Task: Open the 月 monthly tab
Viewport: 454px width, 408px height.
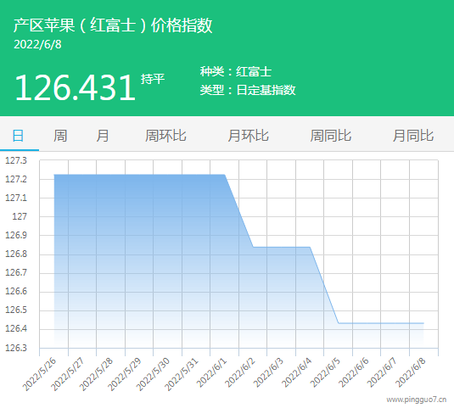Action: [x=103, y=136]
